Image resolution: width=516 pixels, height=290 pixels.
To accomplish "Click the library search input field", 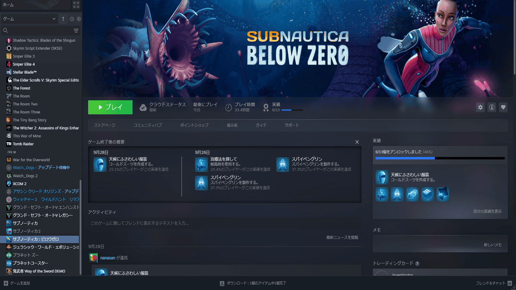I will click(x=41, y=31).
